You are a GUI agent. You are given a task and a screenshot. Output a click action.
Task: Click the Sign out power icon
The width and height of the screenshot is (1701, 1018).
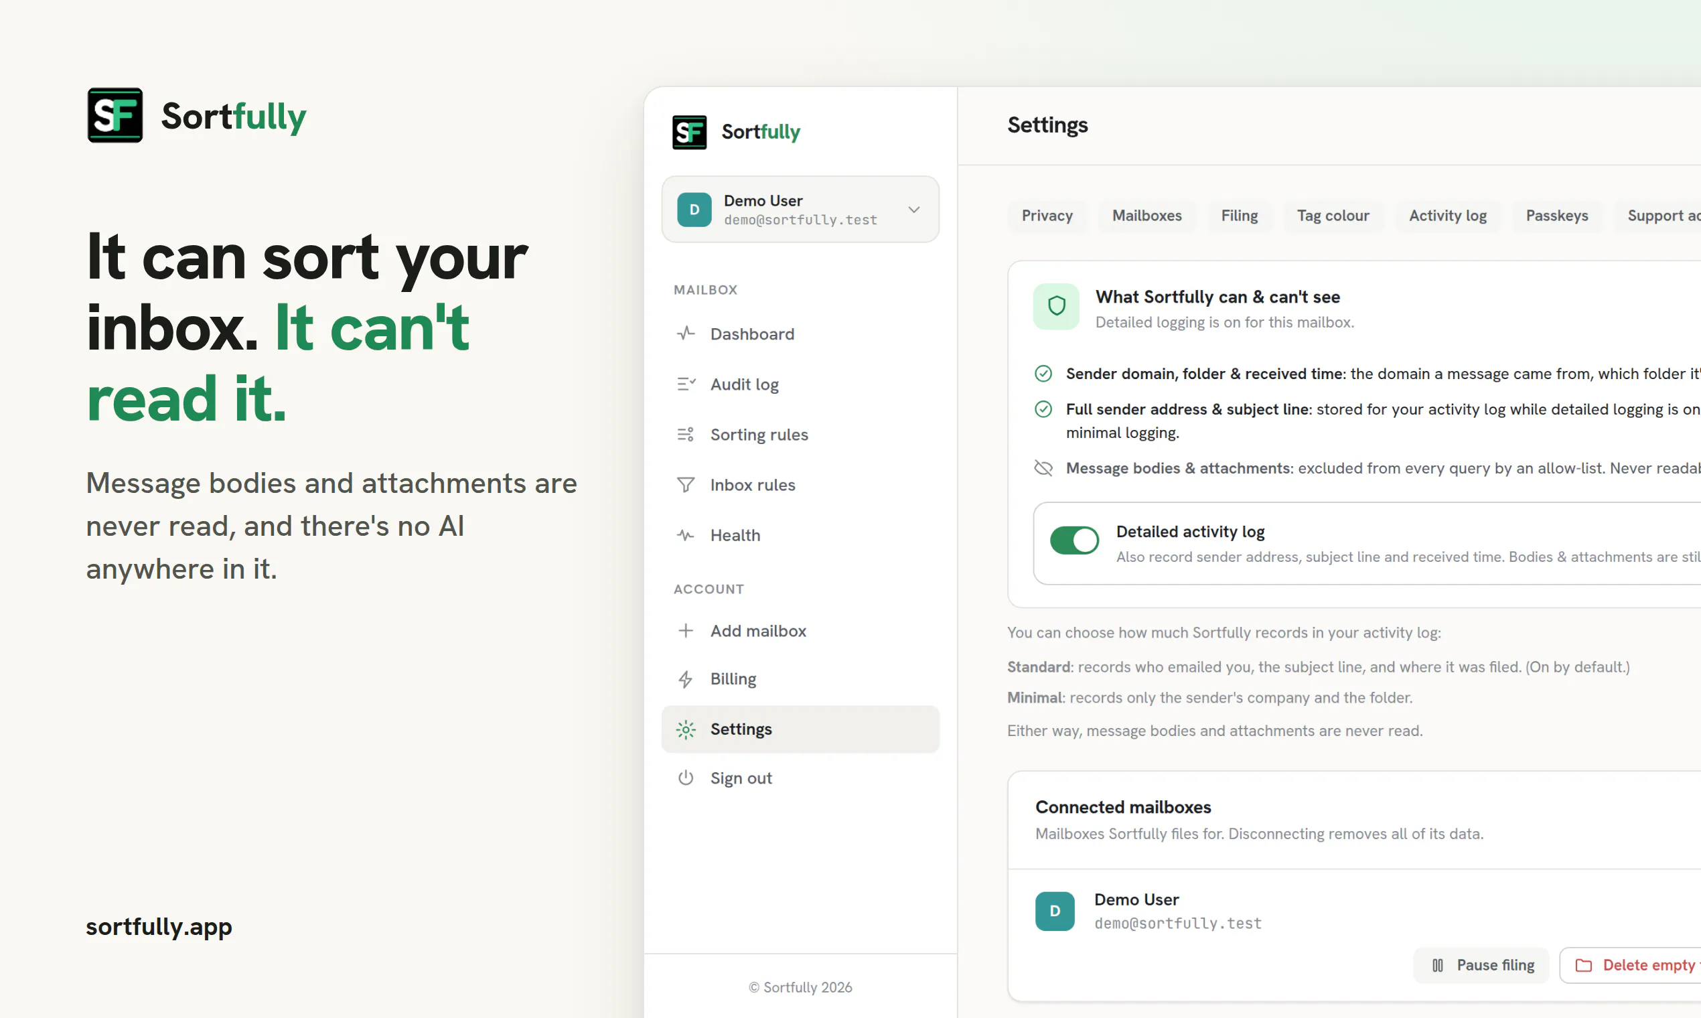click(685, 778)
